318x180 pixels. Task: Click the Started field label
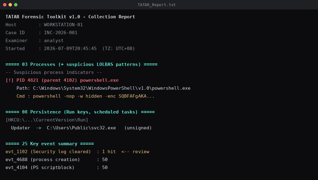[15, 49]
